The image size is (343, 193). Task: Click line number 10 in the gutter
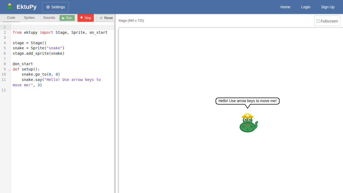(4, 74)
